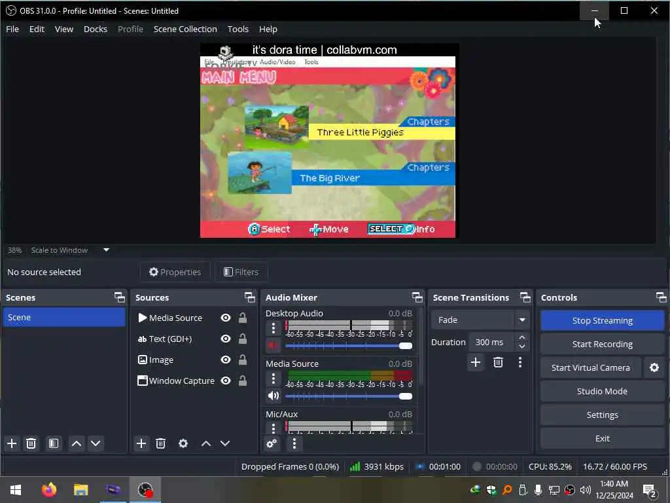Toggle visibility of Text (GDI+) source

(x=226, y=339)
